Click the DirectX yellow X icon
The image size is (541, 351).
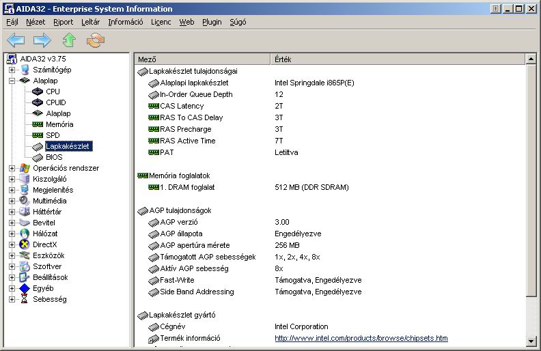(x=25, y=244)
